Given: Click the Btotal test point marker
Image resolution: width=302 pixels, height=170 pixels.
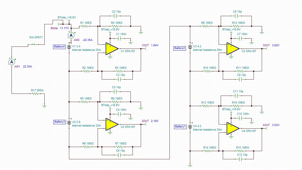Looking at the screenshot, I should pos(58,24).
